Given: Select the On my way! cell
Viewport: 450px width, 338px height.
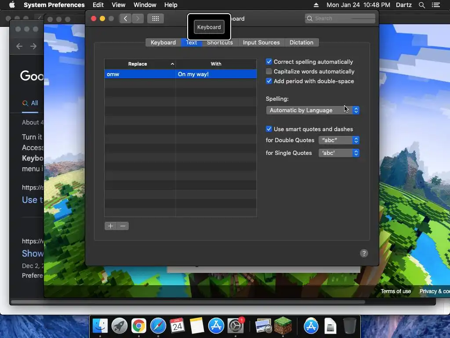Looking at the screenshot, I should point(216,74).
